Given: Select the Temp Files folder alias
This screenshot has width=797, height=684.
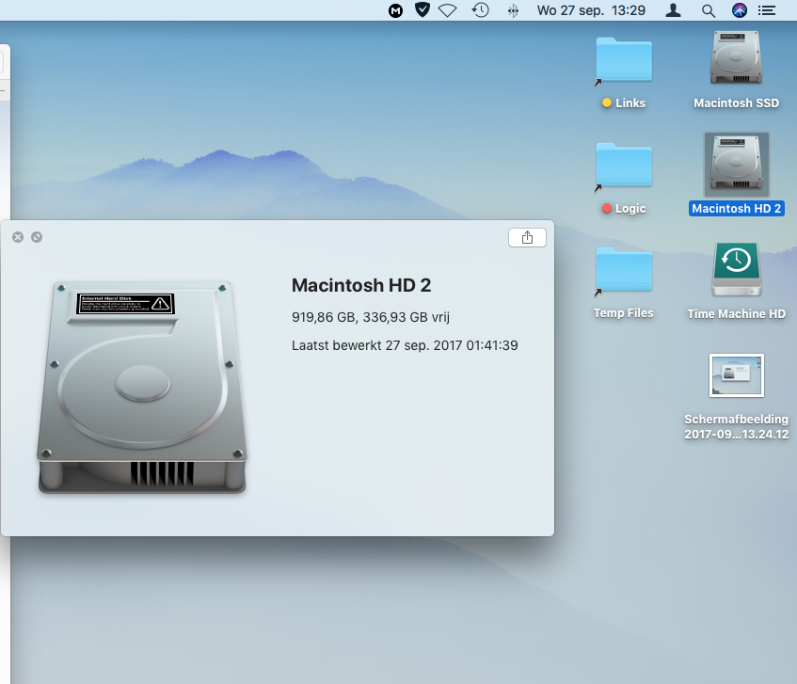Looking at the screenshot, I should point(624,270).
